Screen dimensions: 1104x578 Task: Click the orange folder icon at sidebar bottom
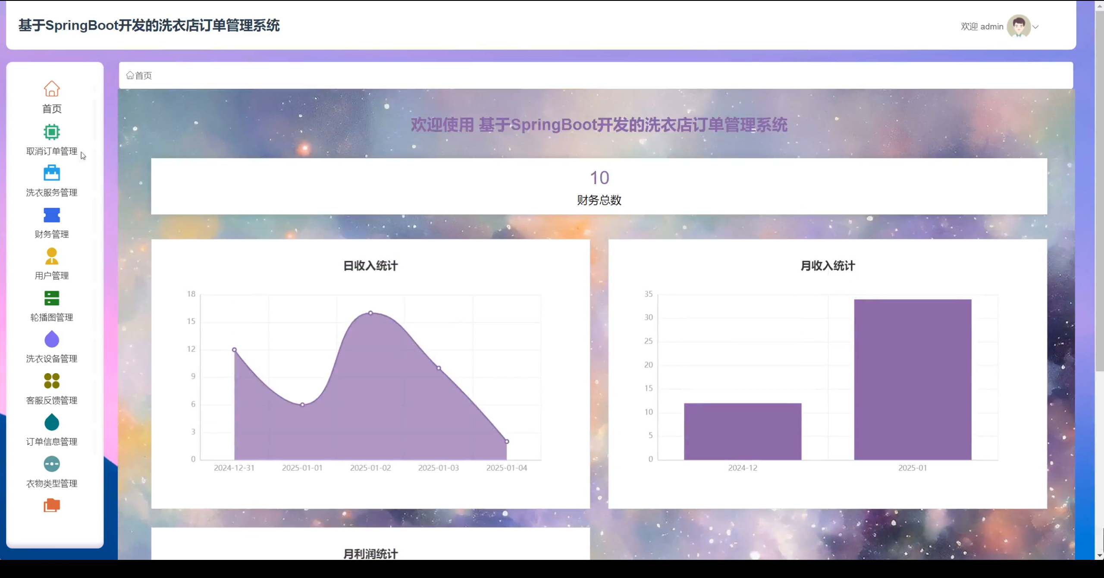(x=52, y=505)
